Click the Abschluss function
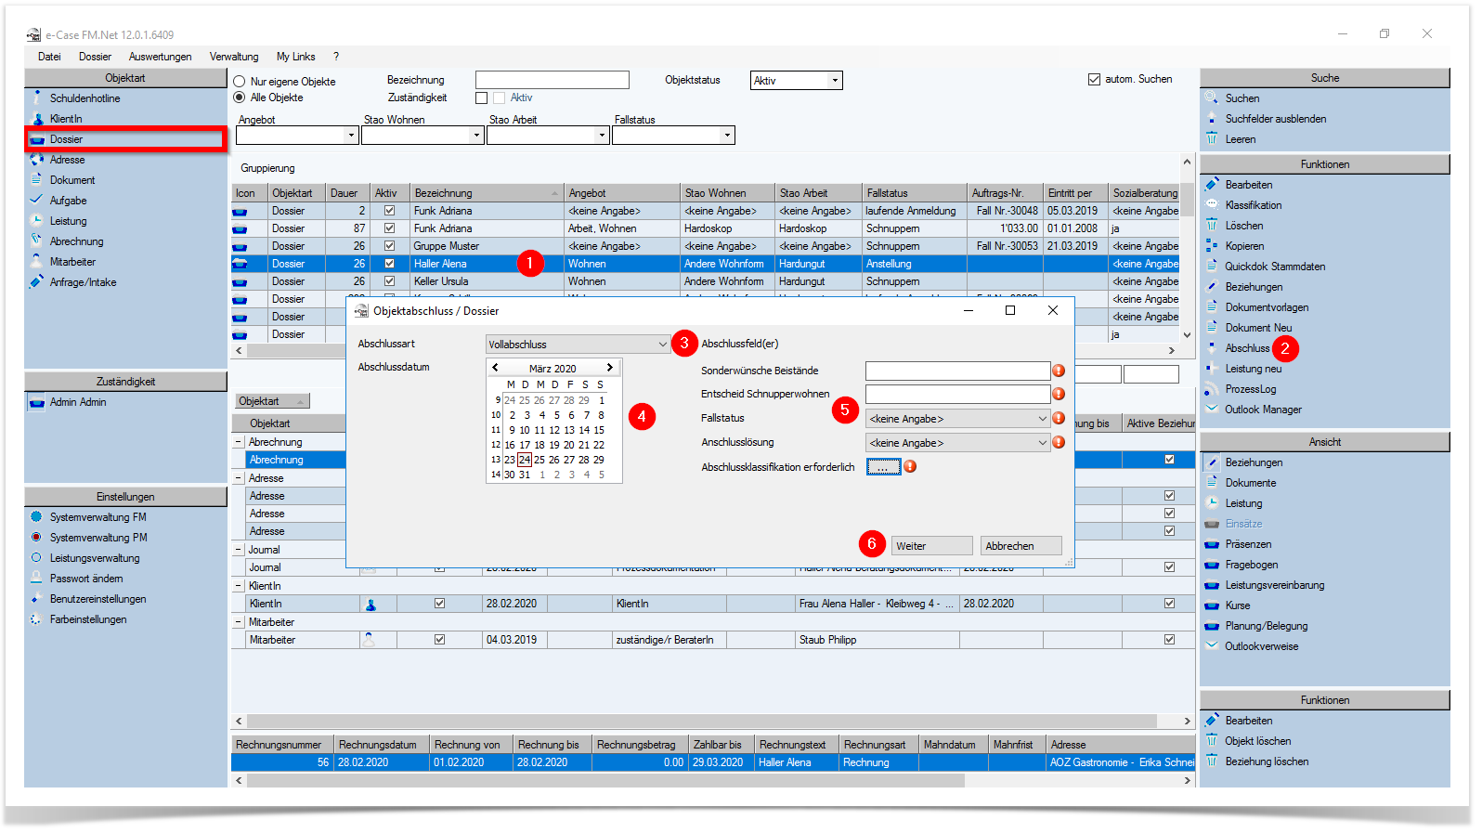Viewport: 1482px width, 833px height. tap(1246, 348)
